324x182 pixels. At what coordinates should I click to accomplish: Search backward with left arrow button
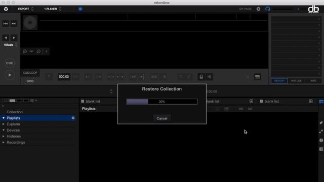click(6, 37)
